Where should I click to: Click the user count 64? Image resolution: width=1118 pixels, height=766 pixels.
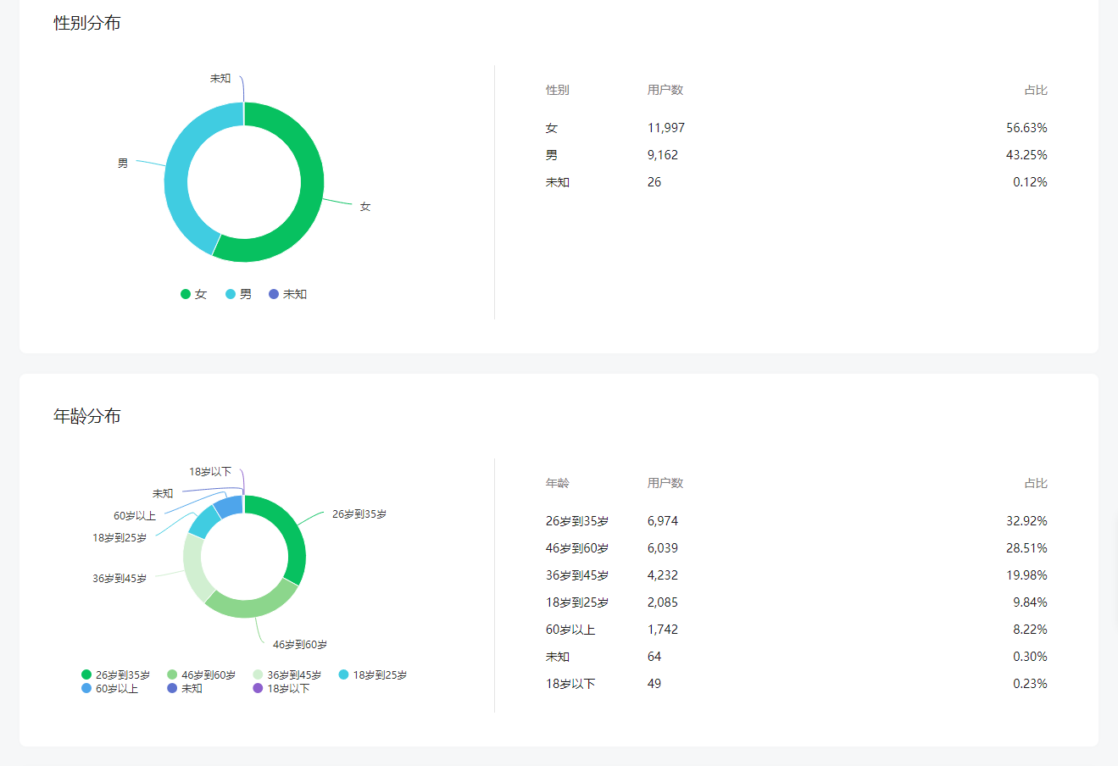point(654,657)
